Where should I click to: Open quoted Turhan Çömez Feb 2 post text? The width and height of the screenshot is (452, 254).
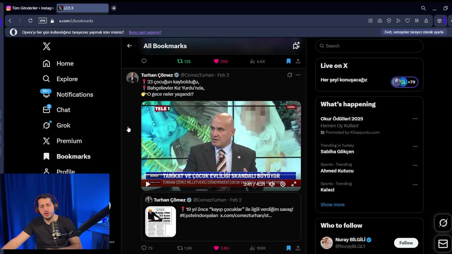237,212
